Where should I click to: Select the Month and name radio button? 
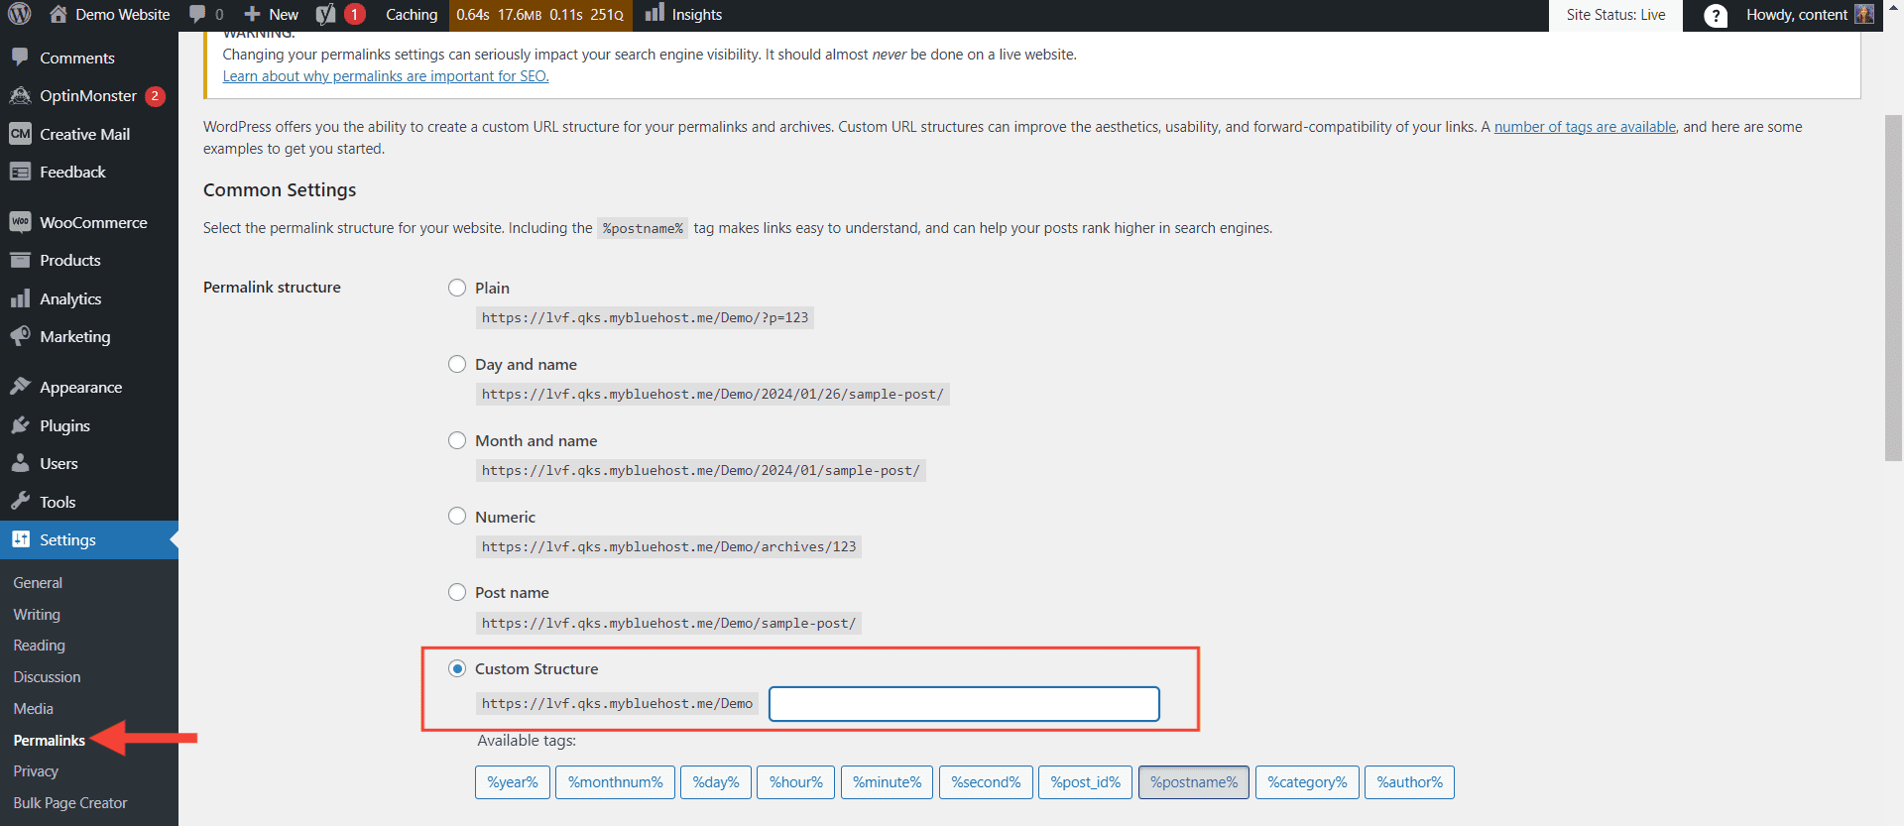[x=457, y=440]
